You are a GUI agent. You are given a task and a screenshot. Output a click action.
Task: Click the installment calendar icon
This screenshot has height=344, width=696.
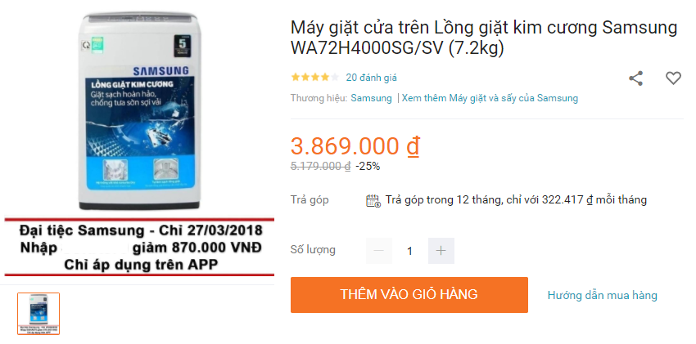(x=373, y=200)
